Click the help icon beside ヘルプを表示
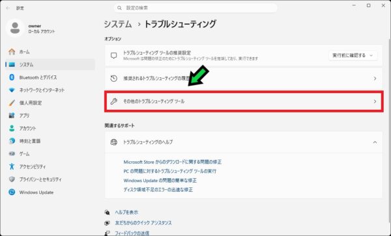The height and width of the screenshot is (236, 391). (108, 213)
